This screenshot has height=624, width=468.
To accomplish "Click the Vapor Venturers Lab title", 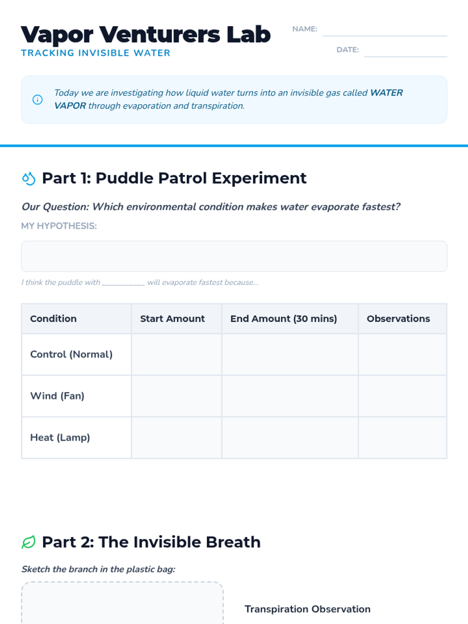I will pyautogui.click(x=145, y=35).
